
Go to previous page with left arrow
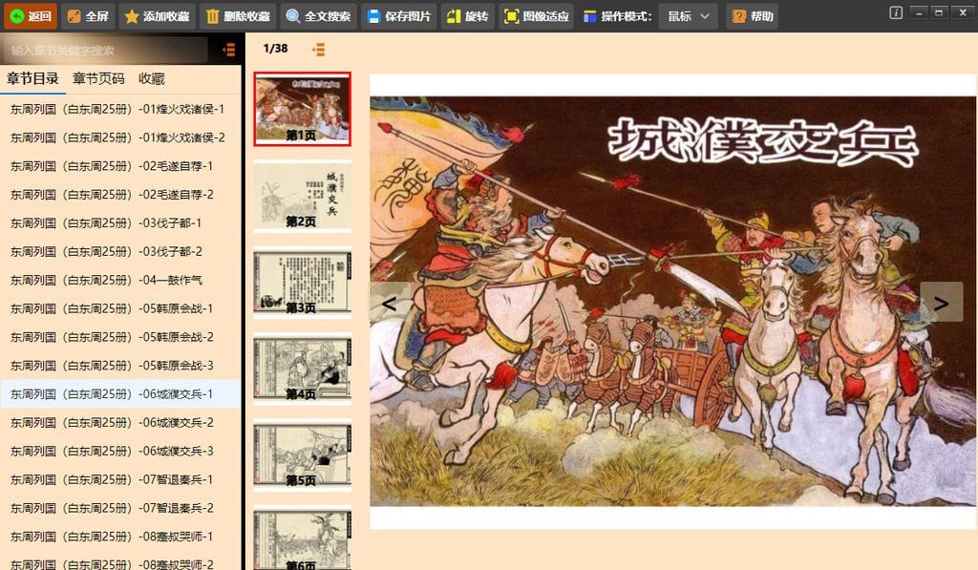click(390, 303)
